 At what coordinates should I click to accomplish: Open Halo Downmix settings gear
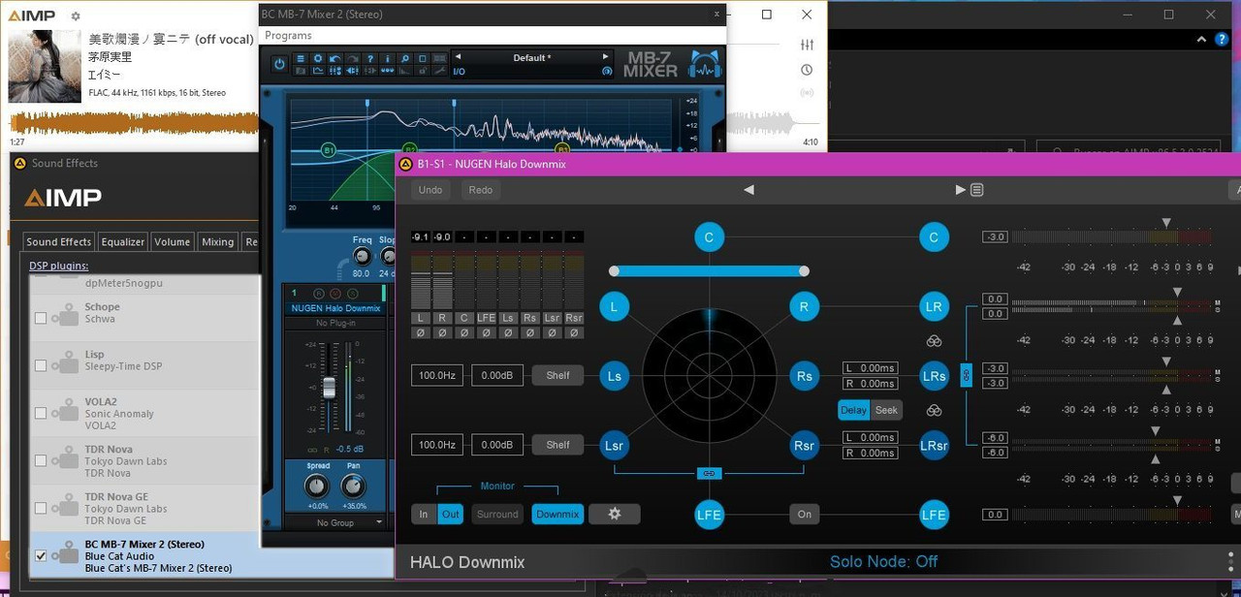click(614, 515)
